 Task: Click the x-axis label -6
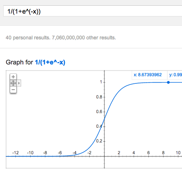60,153
